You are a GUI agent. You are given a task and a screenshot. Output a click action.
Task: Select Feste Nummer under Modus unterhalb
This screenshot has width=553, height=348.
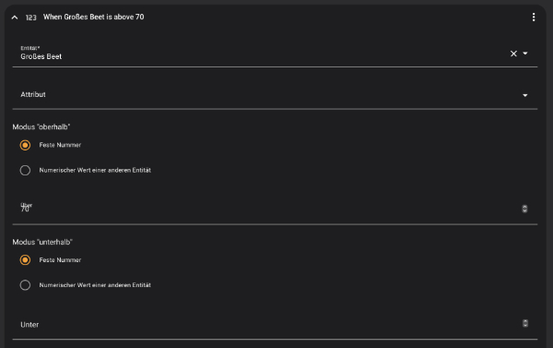click(25, 260)
